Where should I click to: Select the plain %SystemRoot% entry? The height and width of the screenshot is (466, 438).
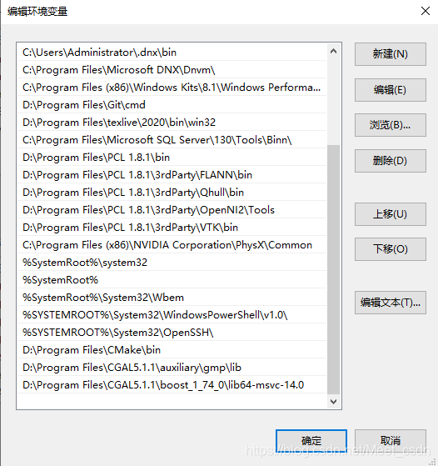tap(172, 280)
